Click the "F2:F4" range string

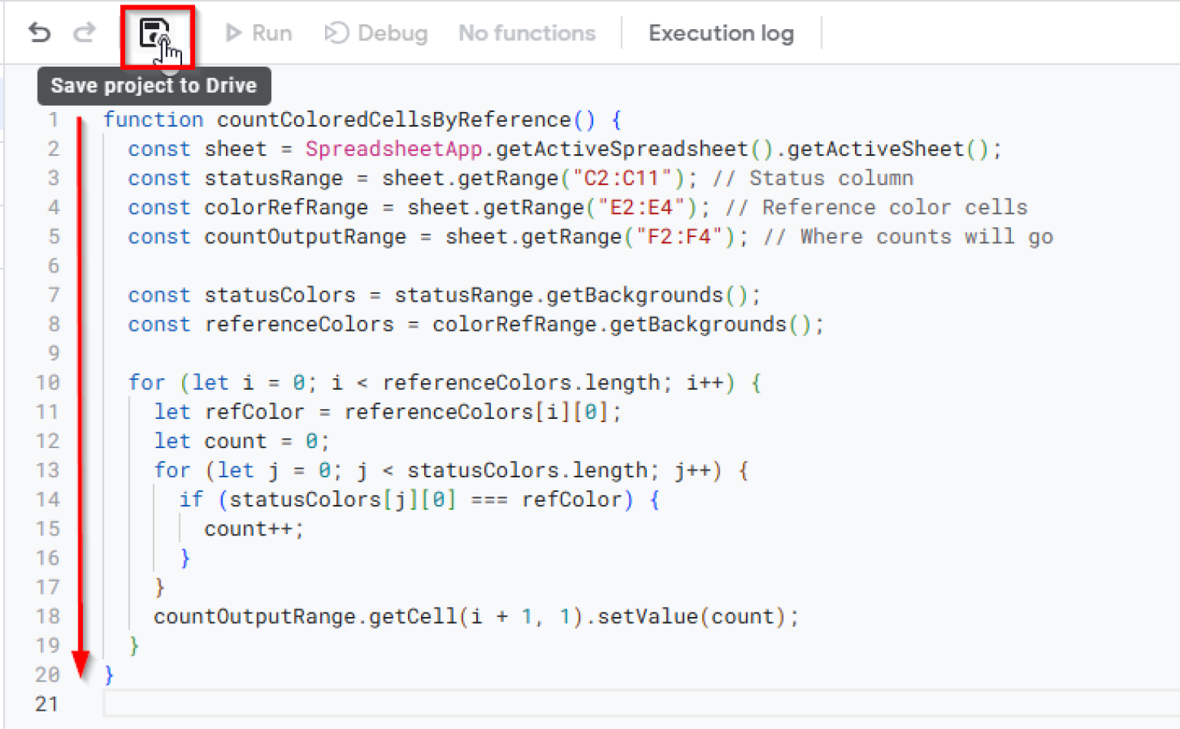(679, 236)
